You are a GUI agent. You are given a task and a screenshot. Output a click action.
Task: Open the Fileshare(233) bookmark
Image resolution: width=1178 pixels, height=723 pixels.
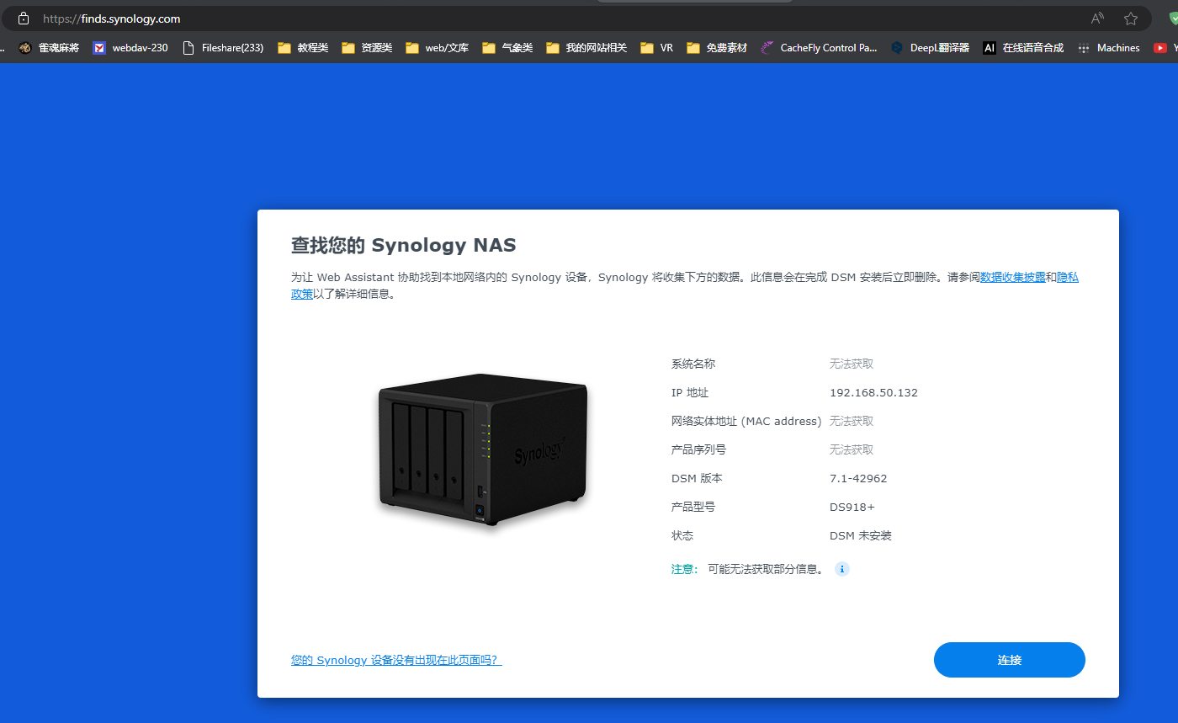tap(223, 48)
